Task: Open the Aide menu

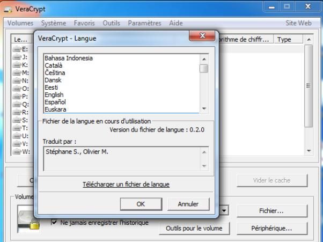Action: click(176, 23)
